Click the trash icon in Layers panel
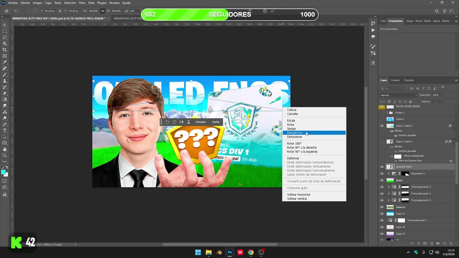This screenshot has height=258, width=459. tap(450, 243)
